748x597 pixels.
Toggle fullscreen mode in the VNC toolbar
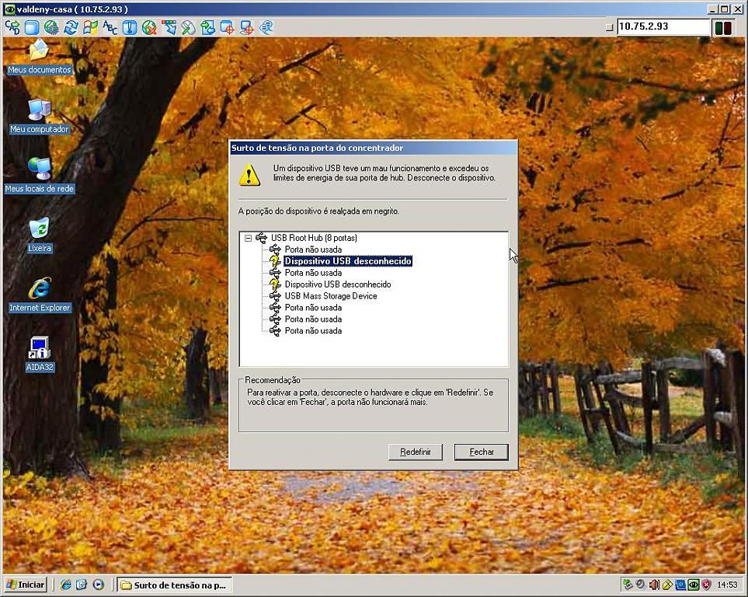(32, 27)
